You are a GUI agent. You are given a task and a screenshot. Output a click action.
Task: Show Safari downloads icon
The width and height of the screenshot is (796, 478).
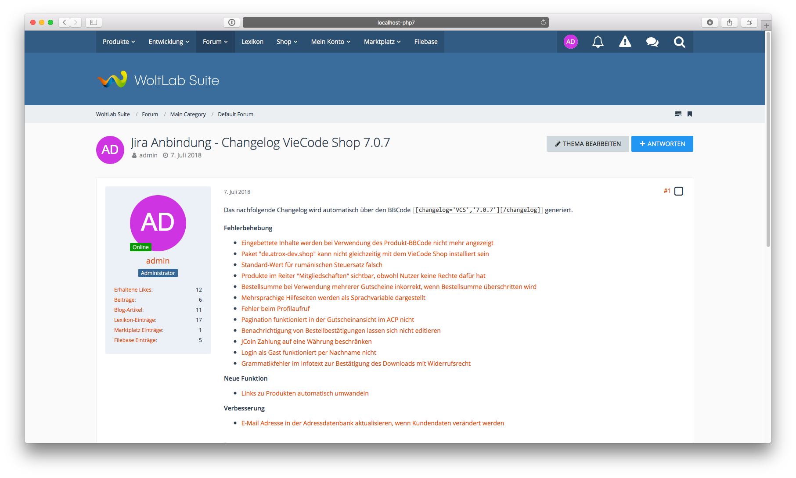[710, 22]
